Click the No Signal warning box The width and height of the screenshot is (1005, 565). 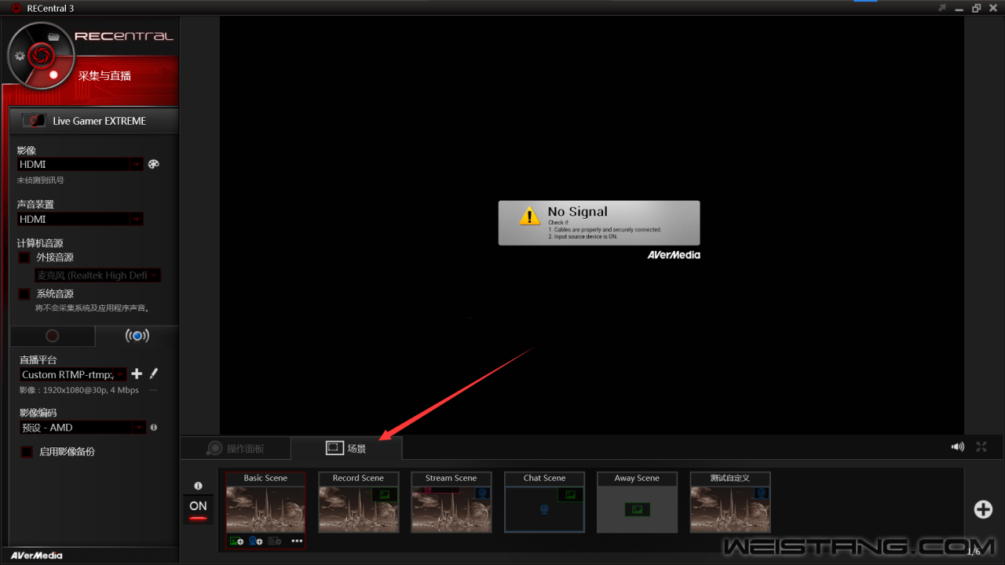click(599, 223)
